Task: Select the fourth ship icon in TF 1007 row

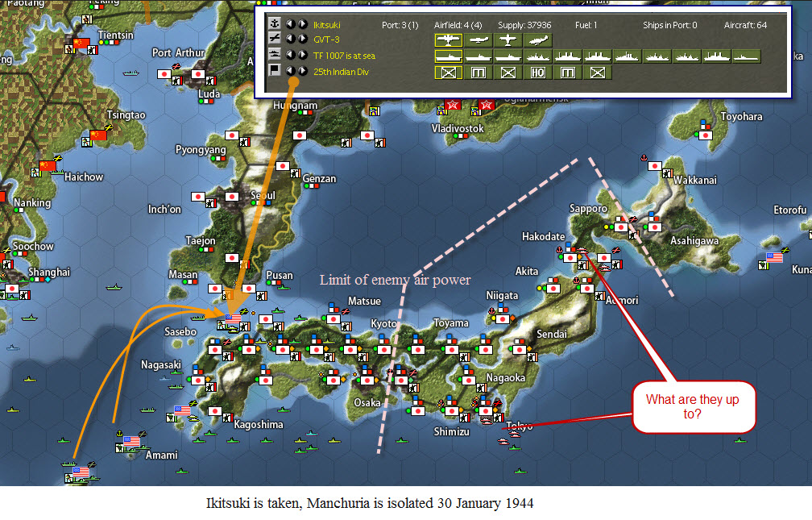Action: (x=537, y=56)
